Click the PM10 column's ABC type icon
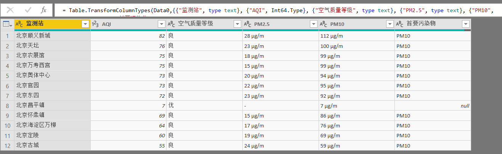The image size is (502, 154). point(324,24)
